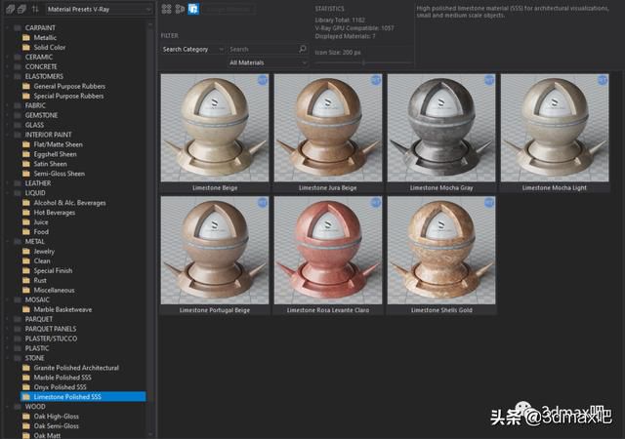
Task: Click the blue badge on the Limestone Jura Beige thumbnail
Action: (x=376, y=80)
